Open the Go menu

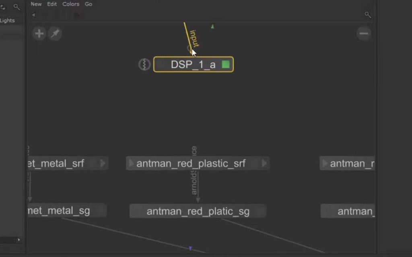coord(89,4)
